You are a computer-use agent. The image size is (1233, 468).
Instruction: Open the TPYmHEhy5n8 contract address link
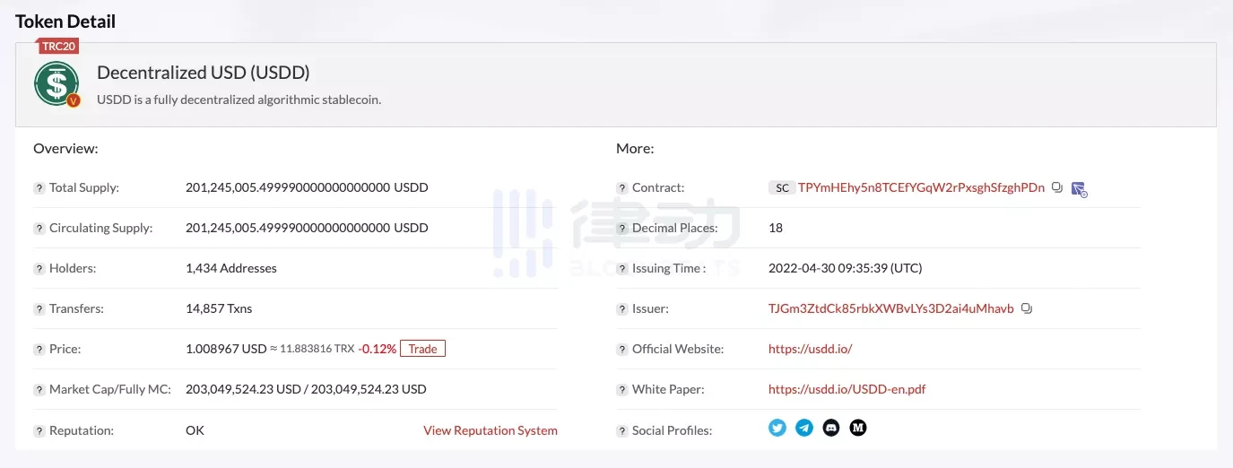921,187
